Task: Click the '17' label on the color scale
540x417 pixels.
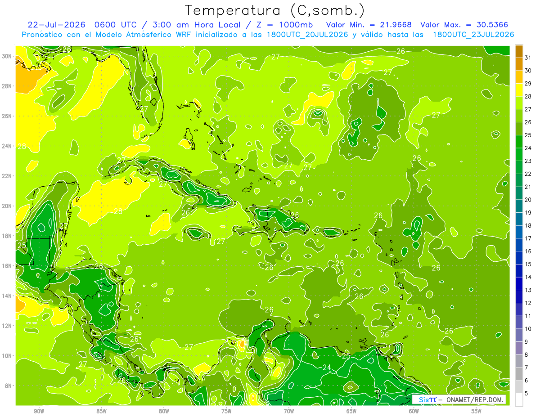Action: 528,238
